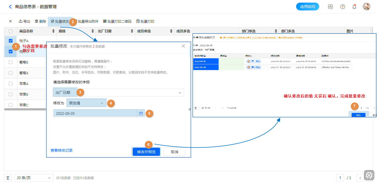The image size is (377, 183).
Task: Click 批量打印二维码 in the toolbar
Action: click(x=117, y=21)
